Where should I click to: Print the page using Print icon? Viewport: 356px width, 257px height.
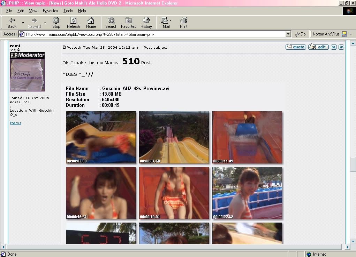click(x=183, y=23)
